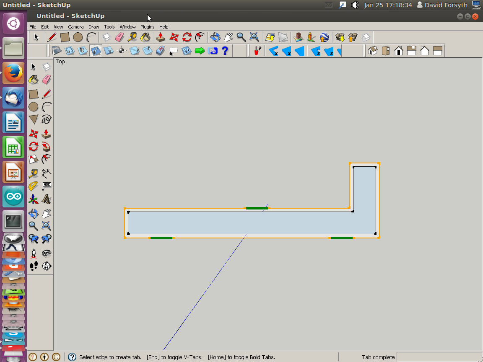Screen dimensions: 483x362
Task: Click the measurements box in status bar
Action: click(x=438, y=357)
